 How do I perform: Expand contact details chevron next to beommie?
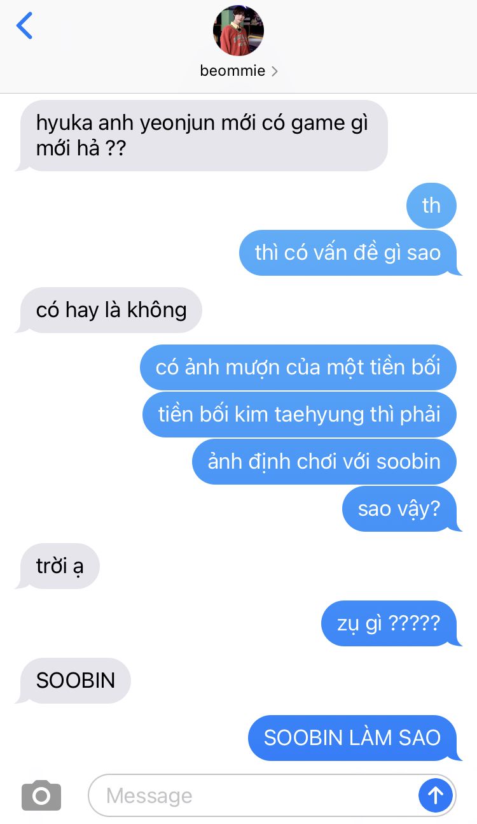click(274, 71)
